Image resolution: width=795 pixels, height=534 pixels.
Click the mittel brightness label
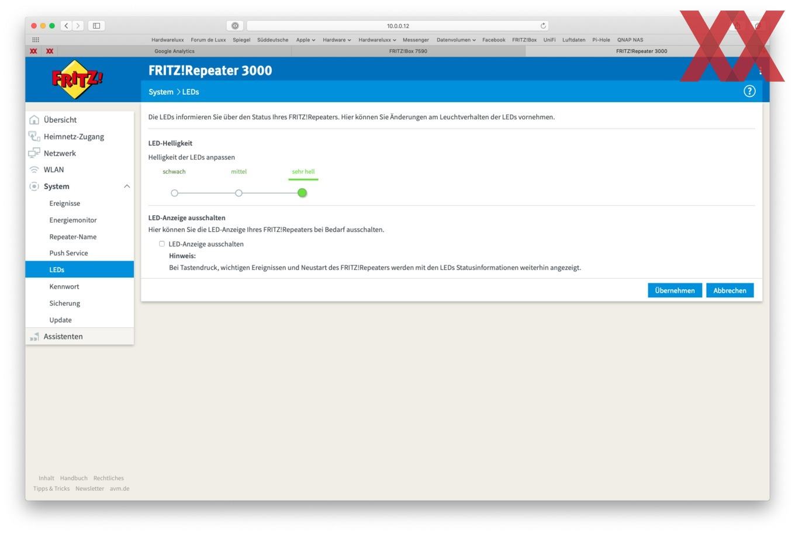point(238,172)
